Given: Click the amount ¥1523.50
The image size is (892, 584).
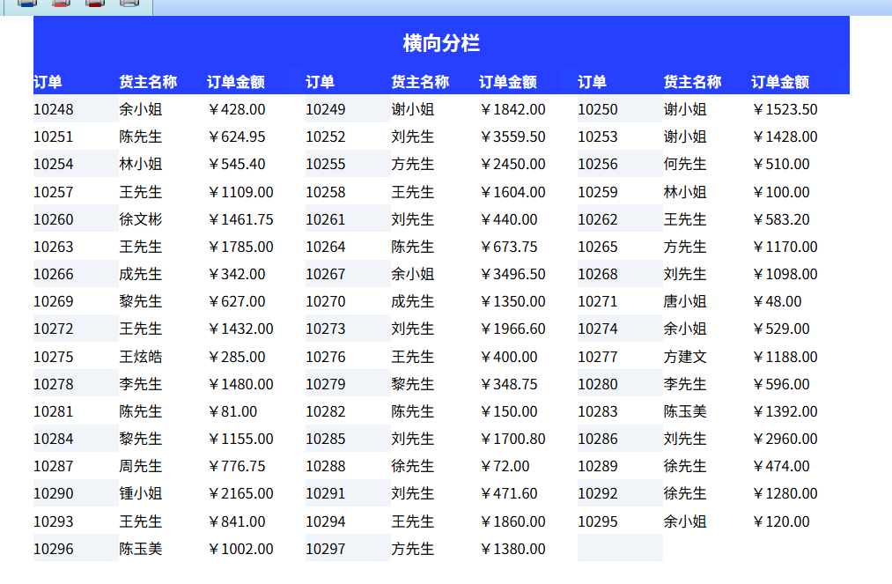Looking at the screenshot, I should coord(785,109).
